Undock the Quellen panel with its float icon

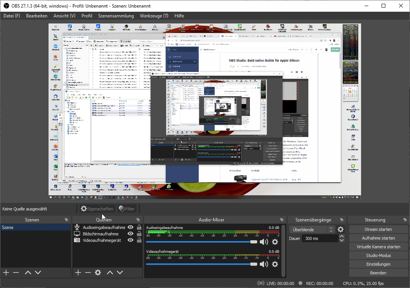click(x=138, y=220)
